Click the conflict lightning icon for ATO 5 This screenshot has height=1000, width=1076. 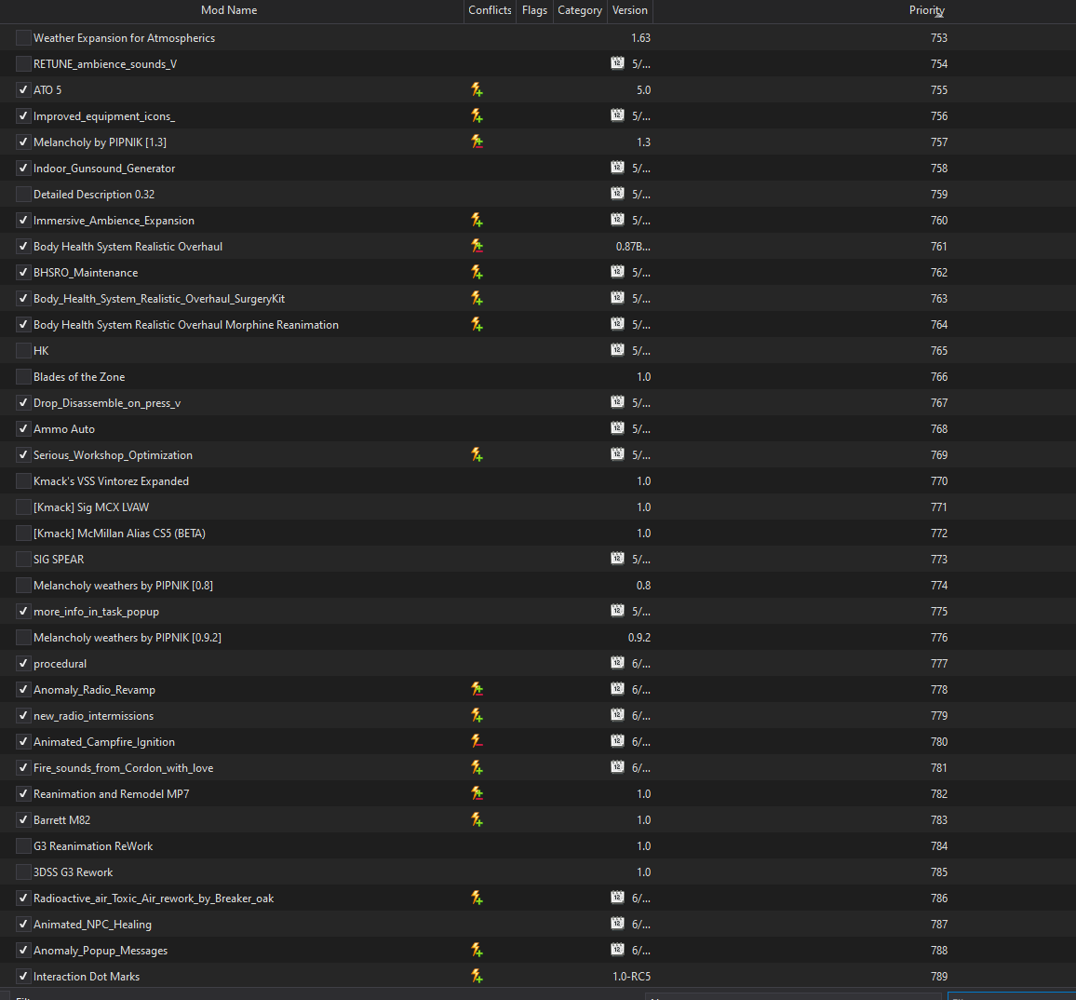coord(477,90)
